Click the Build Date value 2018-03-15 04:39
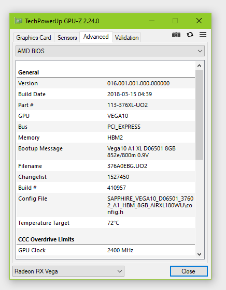This screenshot has height=290, width=226. click(130, 94)
